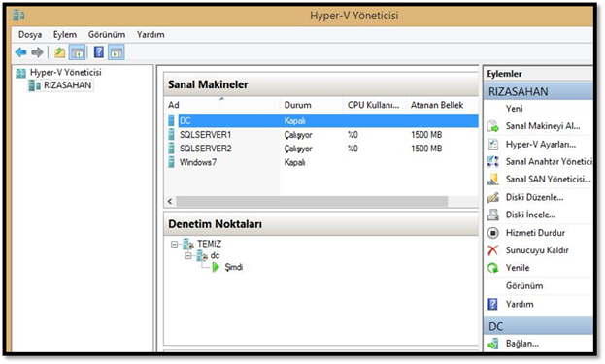Click the Sunucuyu Kaldır action

(537, 250)
